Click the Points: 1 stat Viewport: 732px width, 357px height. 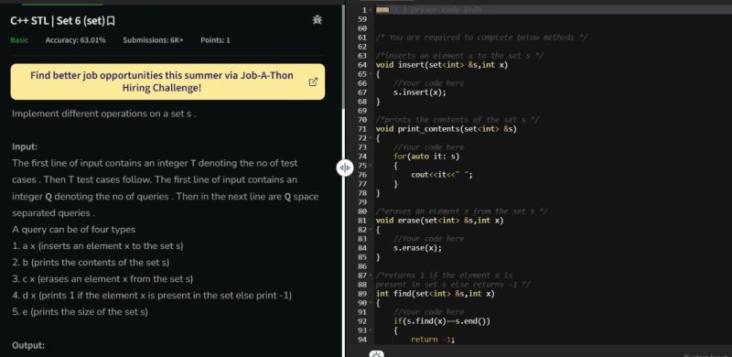tap(215, 40)
